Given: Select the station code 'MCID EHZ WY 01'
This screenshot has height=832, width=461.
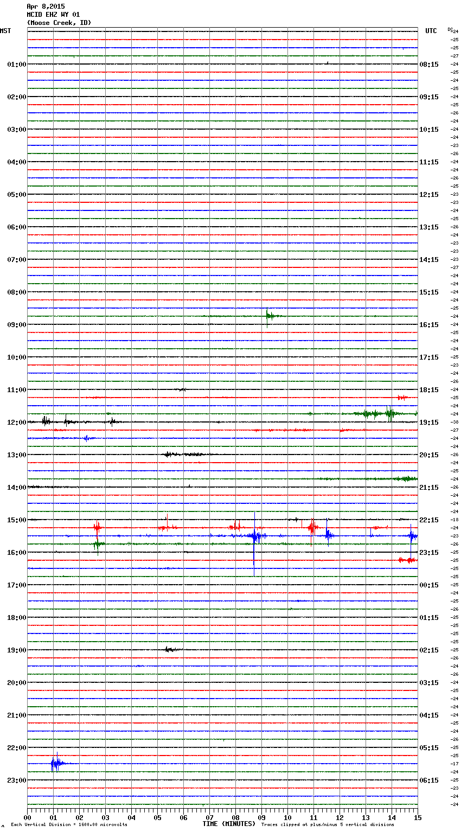Looking at the screenshot, I should [x=53, y=15].
